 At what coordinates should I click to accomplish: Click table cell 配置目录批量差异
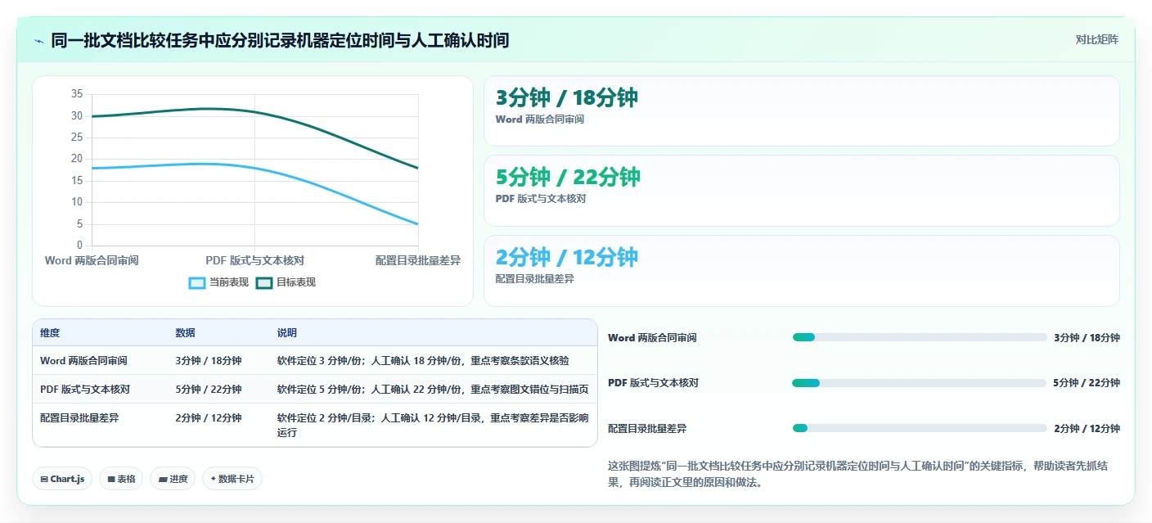[x=79, y=417]
